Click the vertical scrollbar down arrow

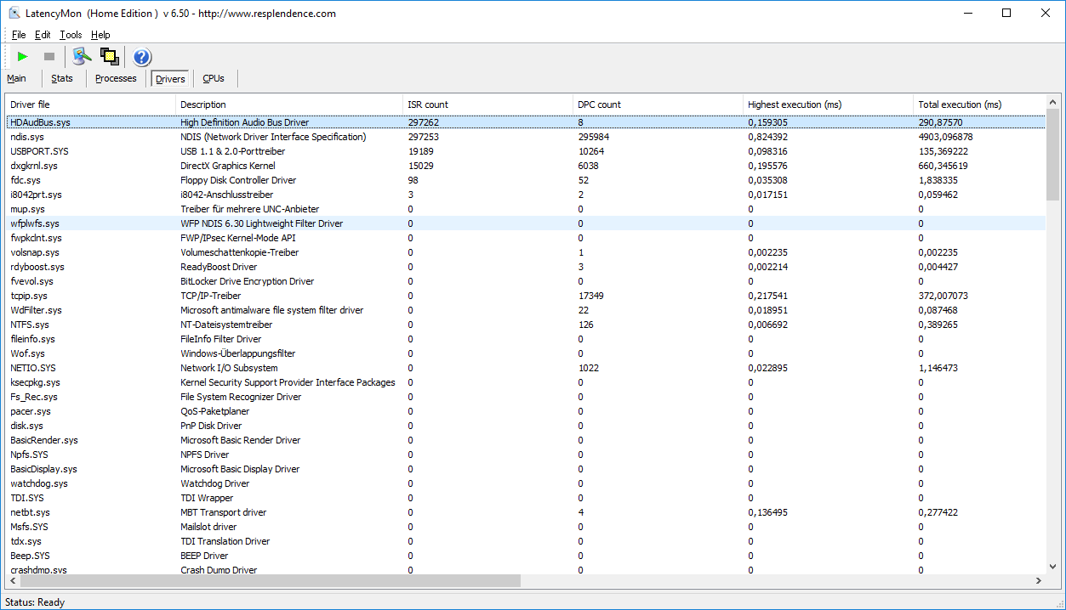pos(1053,567)
